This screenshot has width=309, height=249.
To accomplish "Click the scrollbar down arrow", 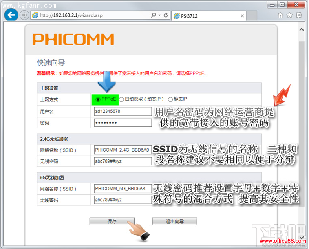I will (x=302, y=237).
